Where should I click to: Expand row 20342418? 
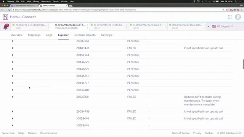coord(13,90)
